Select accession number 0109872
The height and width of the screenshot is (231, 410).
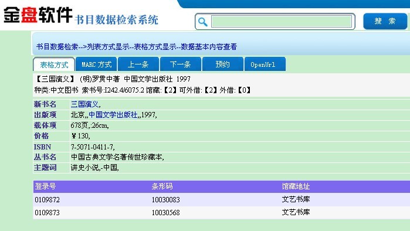pos(48,200)
